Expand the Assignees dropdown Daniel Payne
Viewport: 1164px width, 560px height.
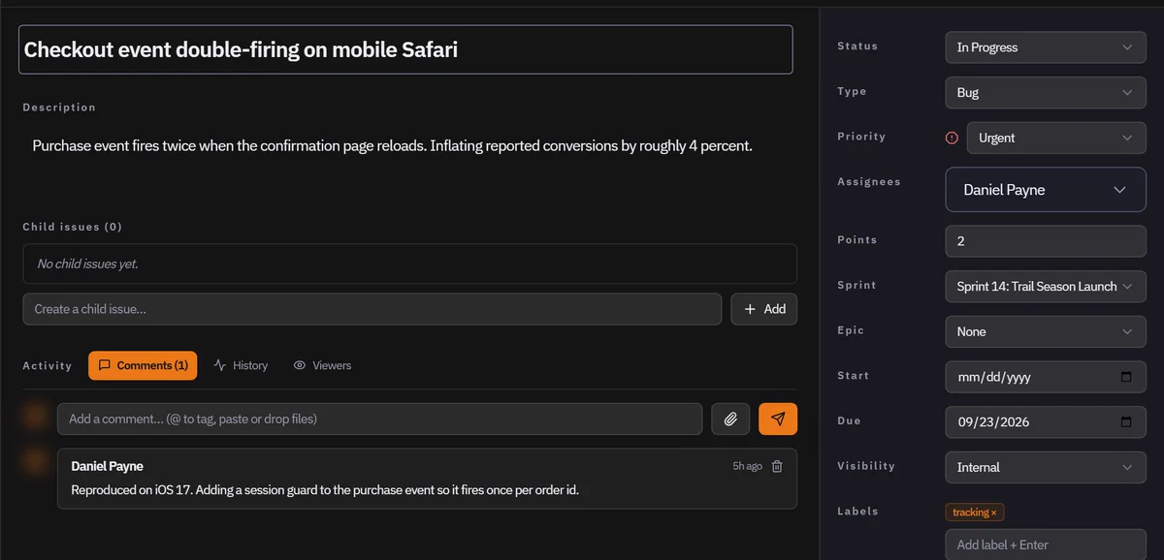point(1046,190)
